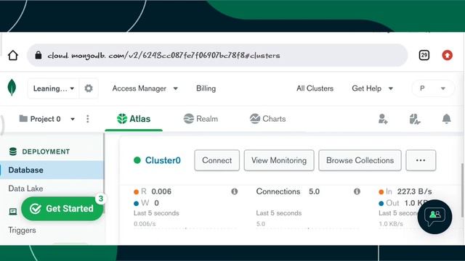Image resolution: width=465 pixels, height=261 pixels.
Task: Open Project 0 three-dot options menu
Action: [x=87, y=119]
